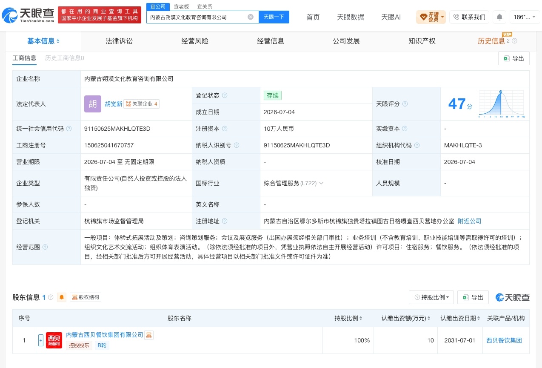Open 内蒙古西贝餐饮集团有限公司 shareholder link

[x=105, y=335]
